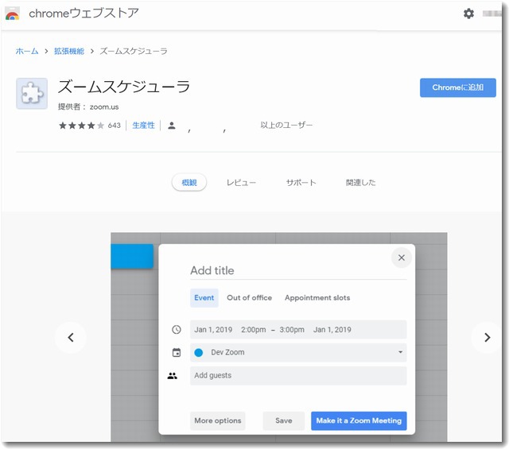The height and width of the screenshot is (449, 509).
Task: Follow the 拡張機能 breadcrumb link
Action: (69, 52)
